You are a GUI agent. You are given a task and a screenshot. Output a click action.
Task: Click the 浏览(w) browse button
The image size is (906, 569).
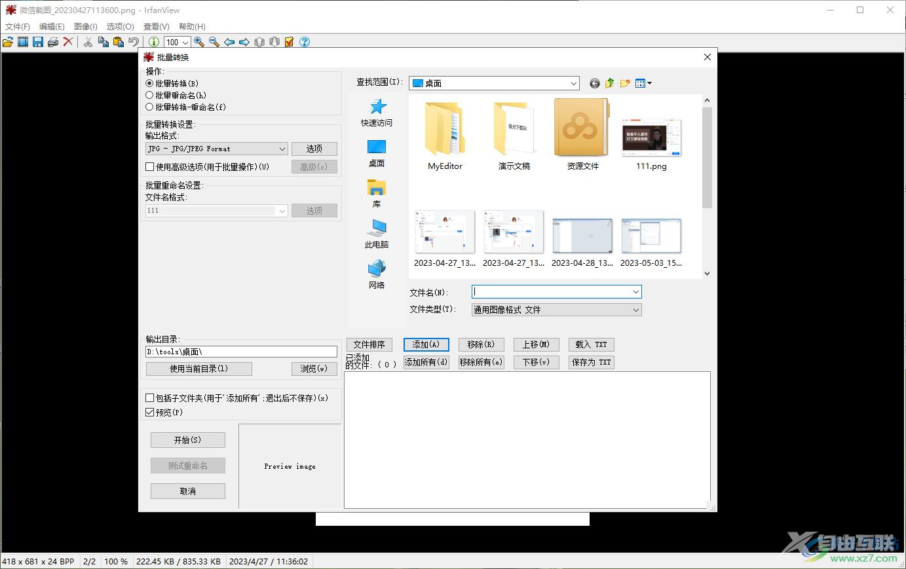coord(314,369)
